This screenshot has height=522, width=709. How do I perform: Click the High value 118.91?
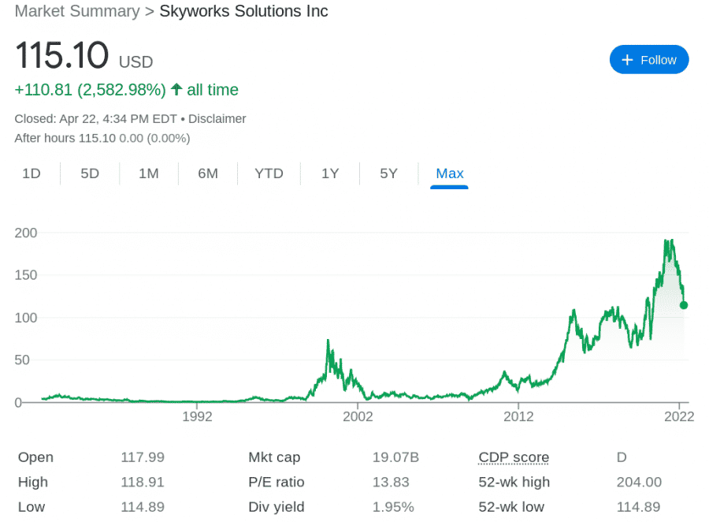pyautogui.click(x=143, y=482)
